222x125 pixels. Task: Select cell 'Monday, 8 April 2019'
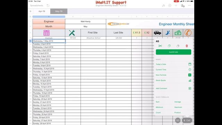pyautogui.click(x=49, y=62)
